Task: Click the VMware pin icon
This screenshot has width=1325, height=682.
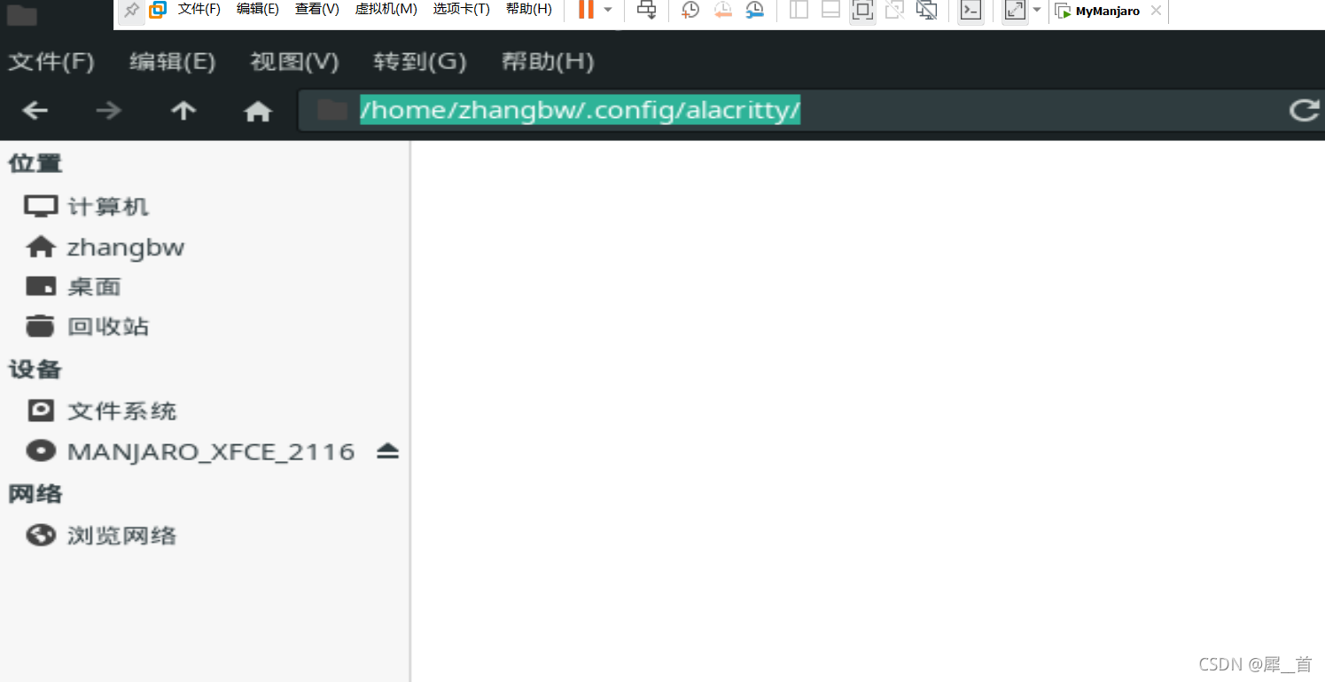Action: (131, 11)
